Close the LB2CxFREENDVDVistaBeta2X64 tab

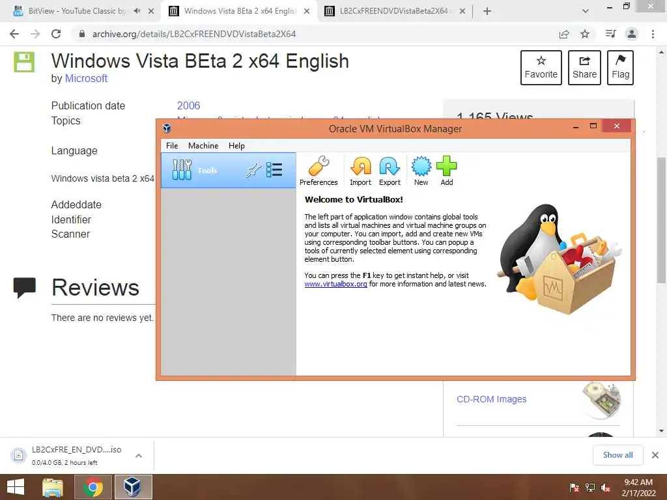[x=462, y=11]
